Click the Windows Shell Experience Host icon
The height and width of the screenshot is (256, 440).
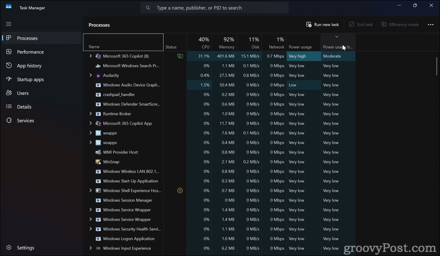point(98,190)
